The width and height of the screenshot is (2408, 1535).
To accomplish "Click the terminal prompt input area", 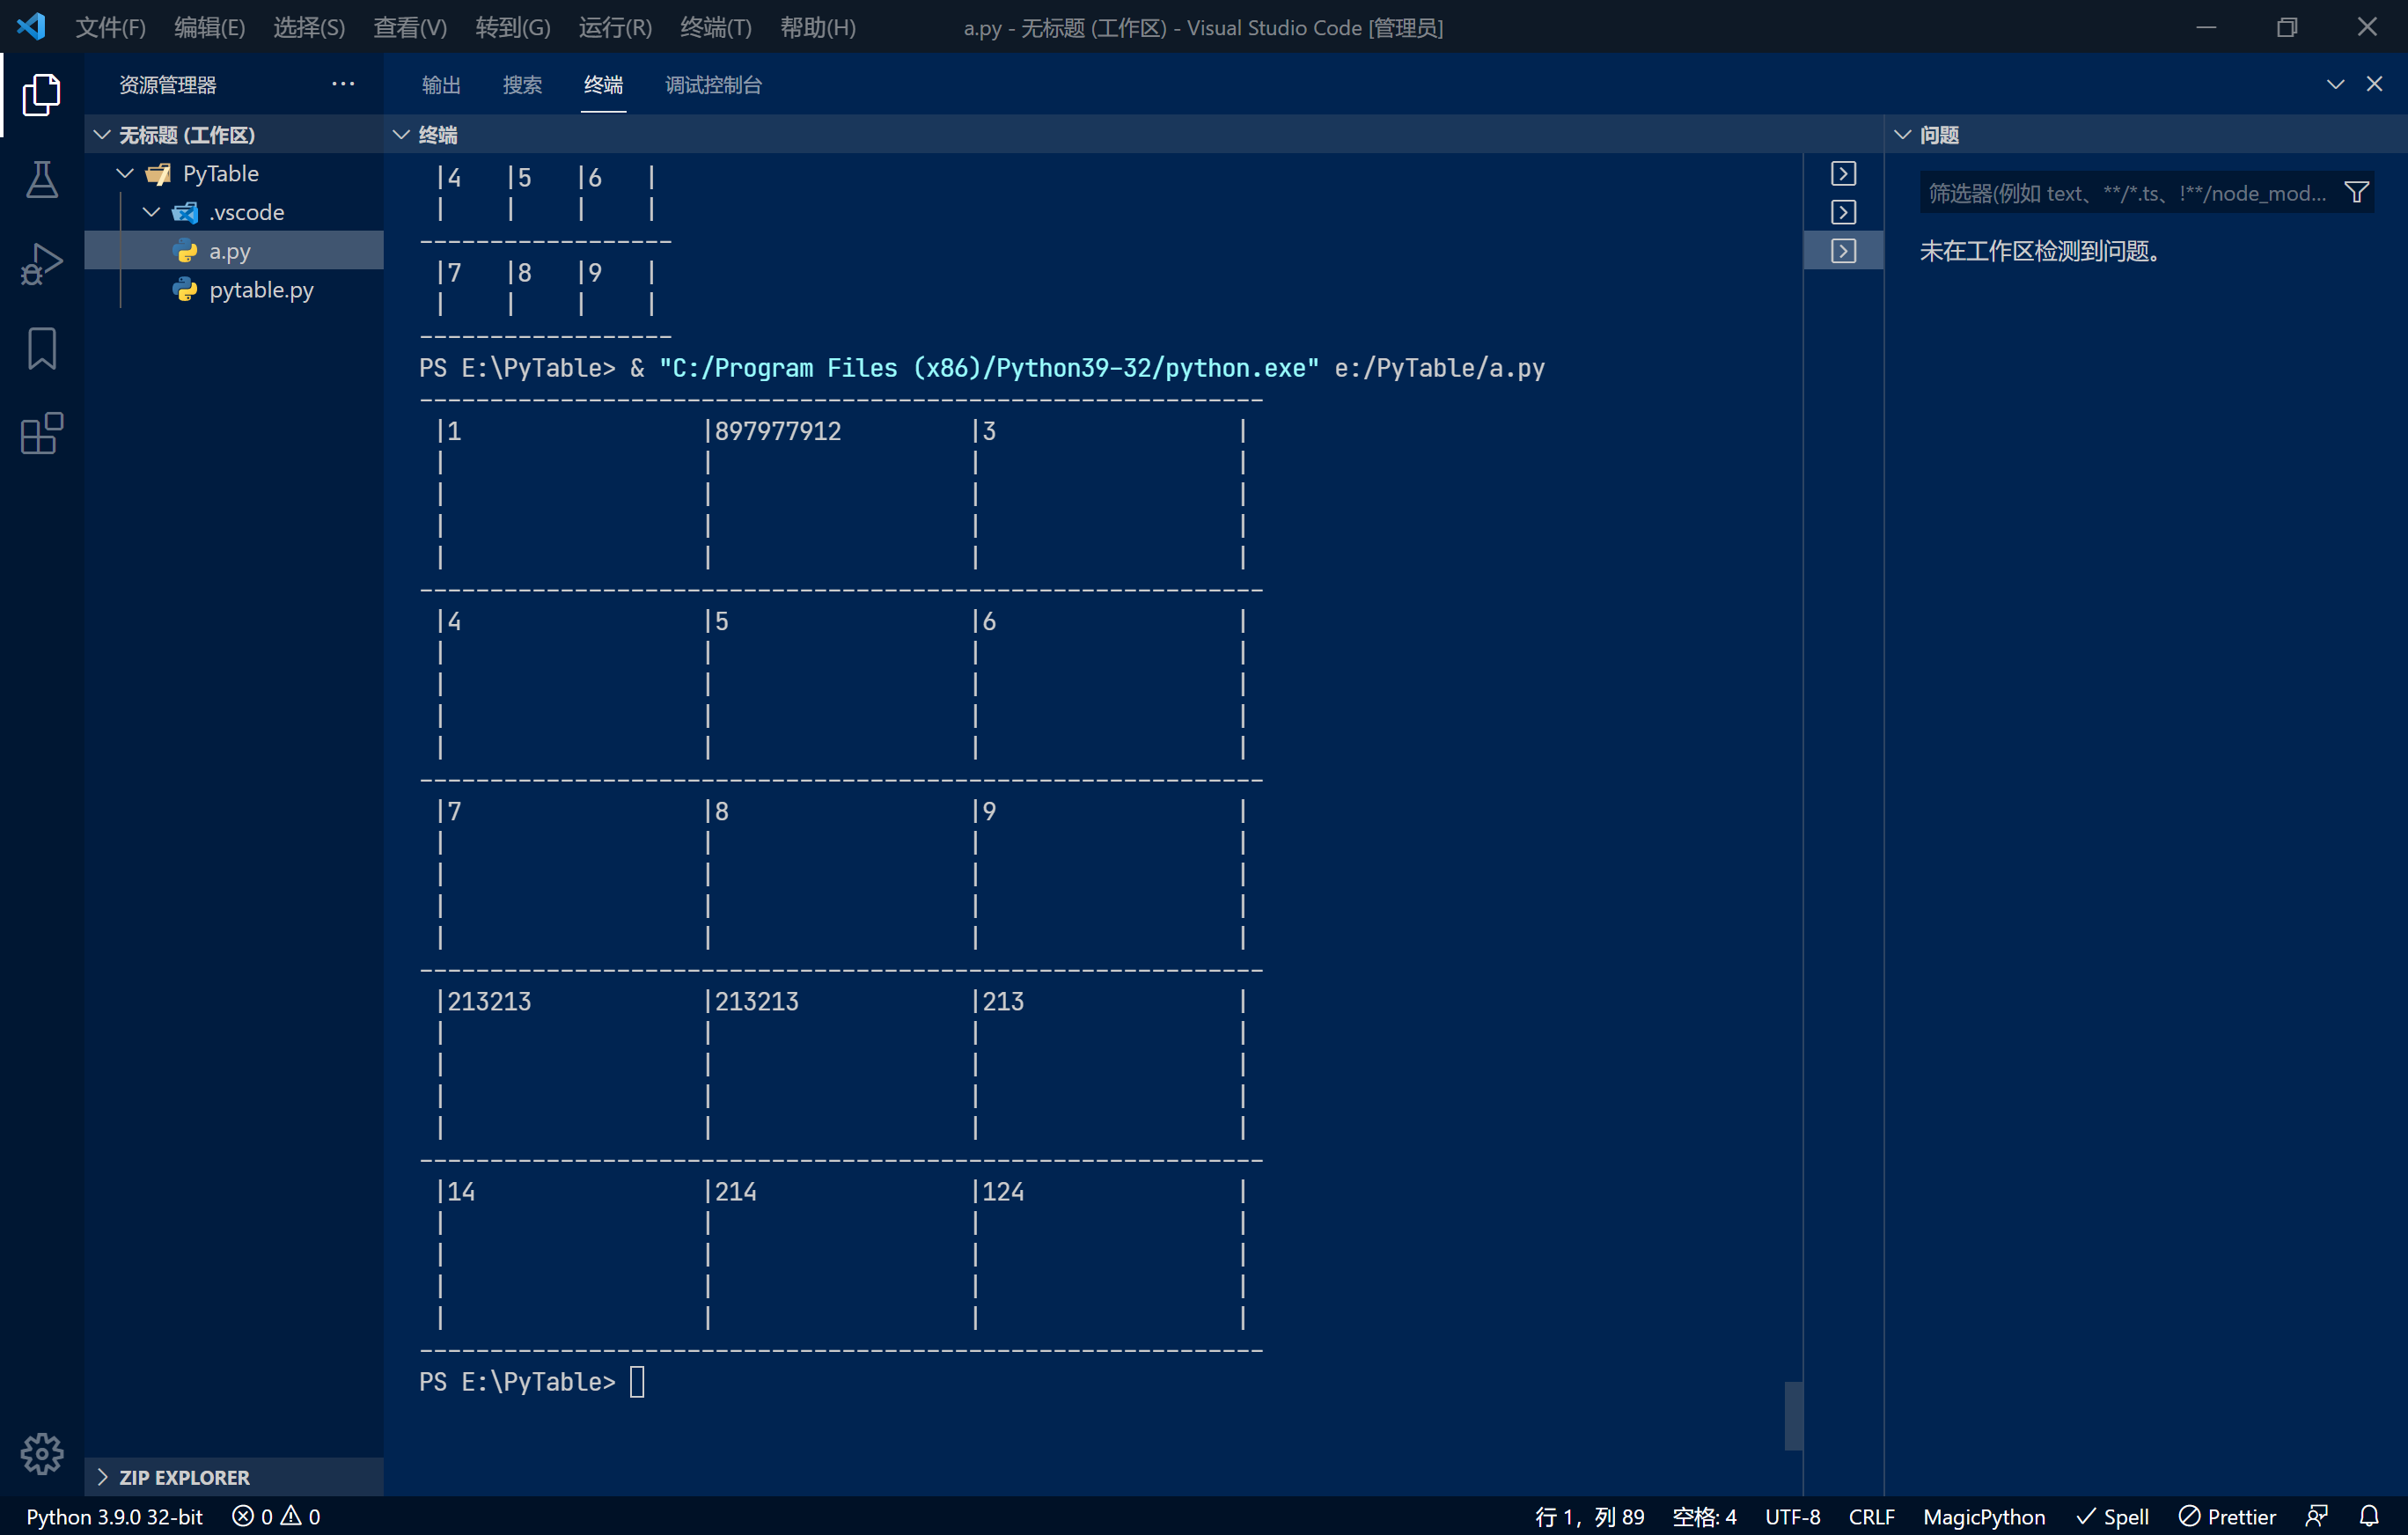I will pos(637,1381).
